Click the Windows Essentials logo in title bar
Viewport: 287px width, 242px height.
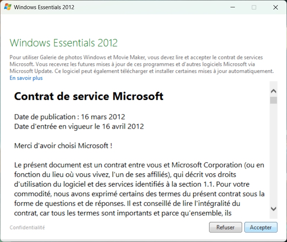pyautogui.click(x=7, y=7)
